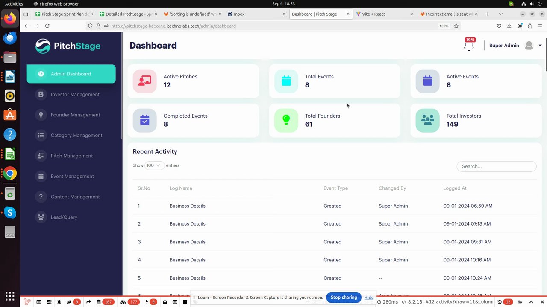
Task: Switch to Vite + React tab
Action: 385,14
